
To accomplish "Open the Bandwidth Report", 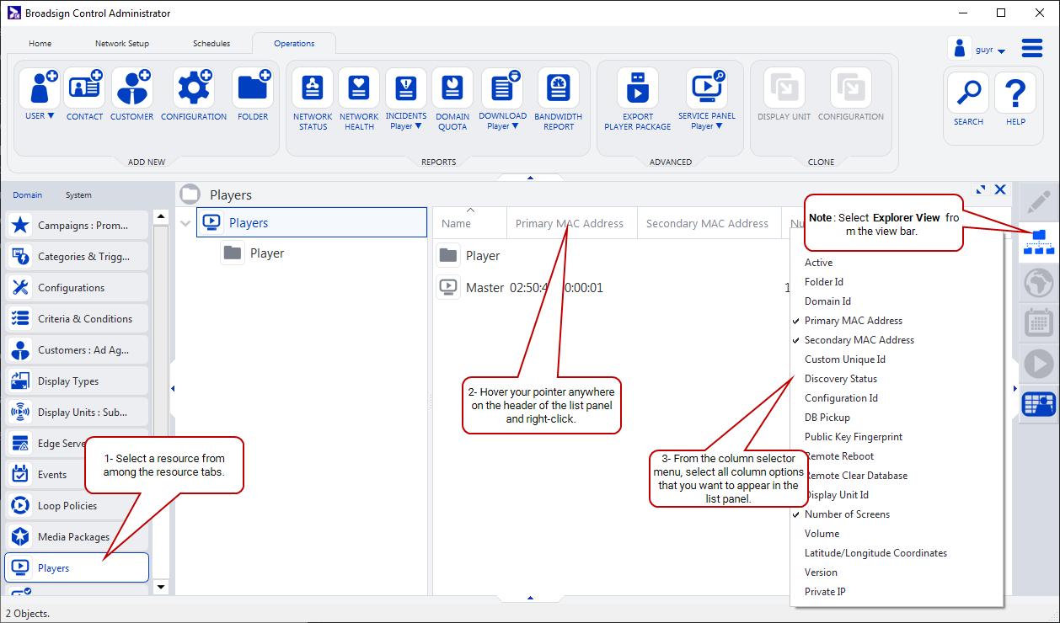I will 558,88.
